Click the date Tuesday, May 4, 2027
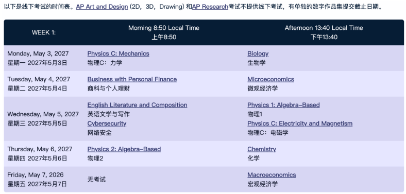 39,79
